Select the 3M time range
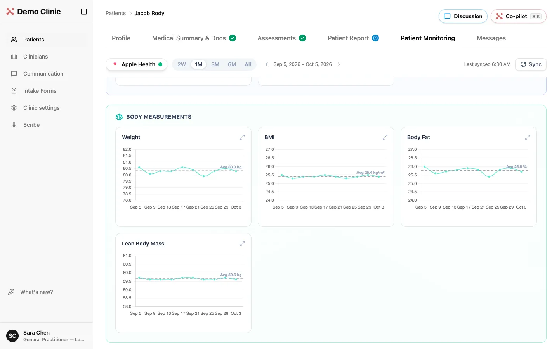Image resolution: width=559 pixels, height=349 pixels. click(x=215, y=64)
